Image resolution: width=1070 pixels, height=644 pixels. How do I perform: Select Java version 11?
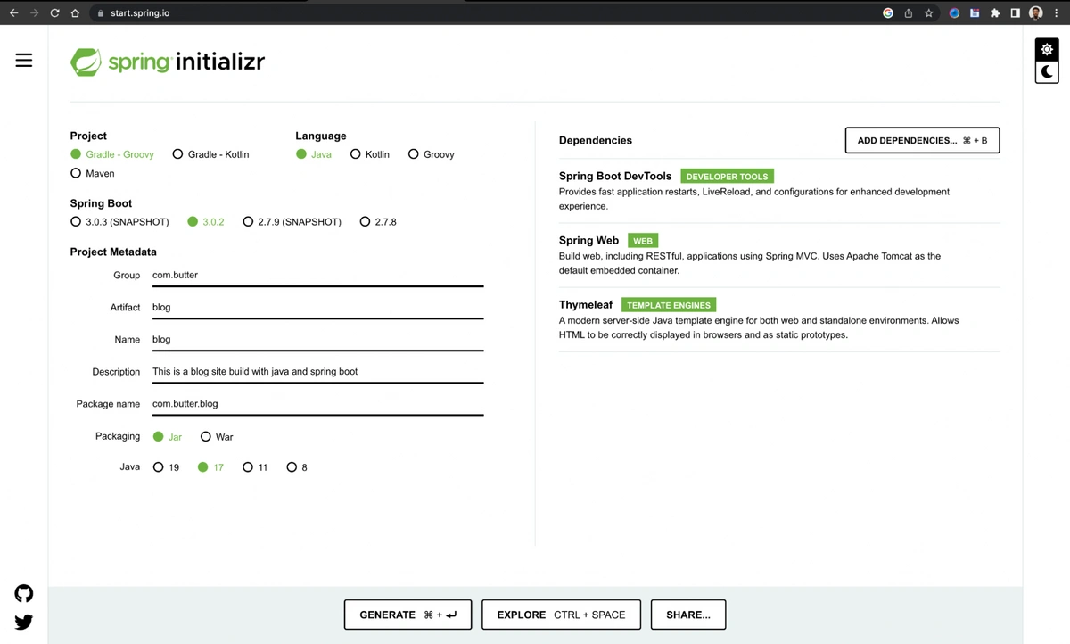(x=255, y=467)
